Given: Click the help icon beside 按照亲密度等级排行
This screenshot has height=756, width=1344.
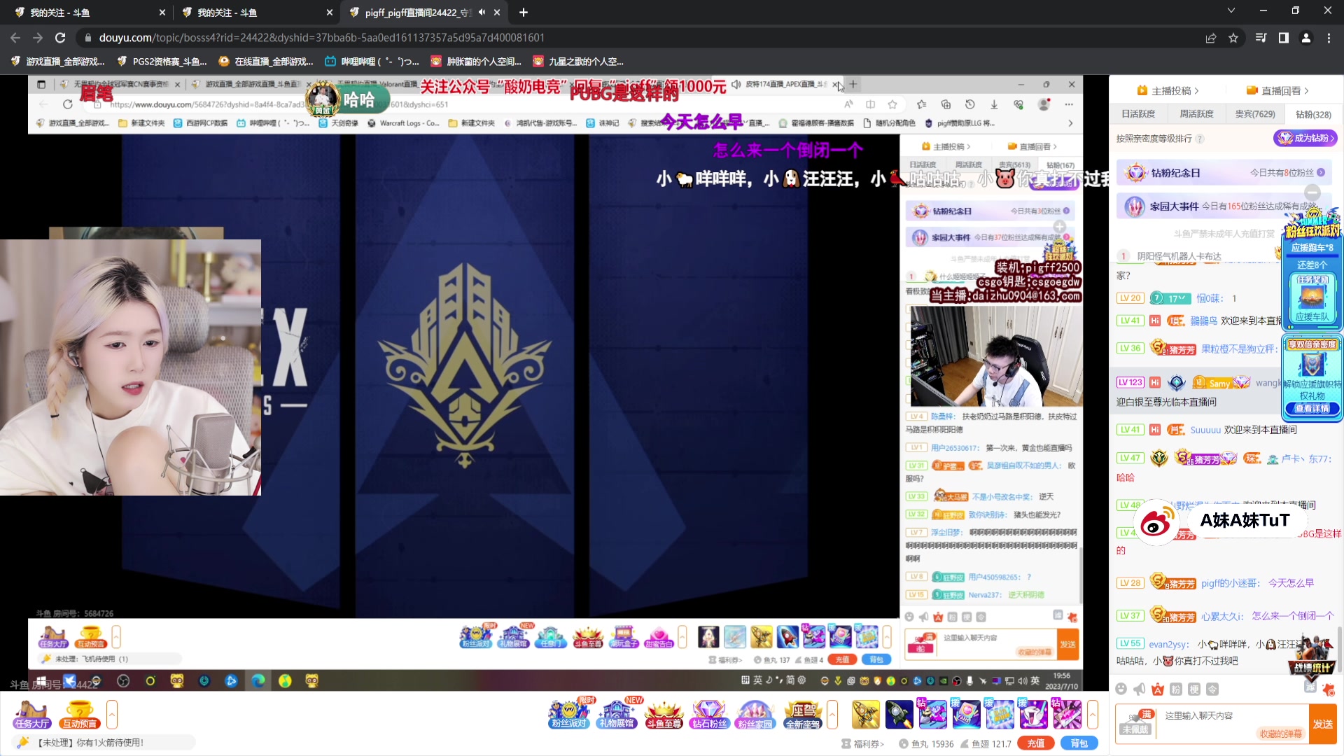Looking at the screenshot, I should 1200,139.
